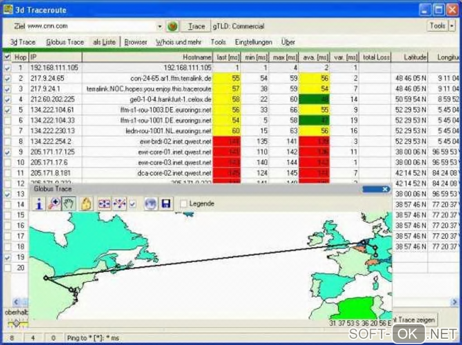Open the Browser tab
Viewport: 462px width, 345px height.
(135, 42)
